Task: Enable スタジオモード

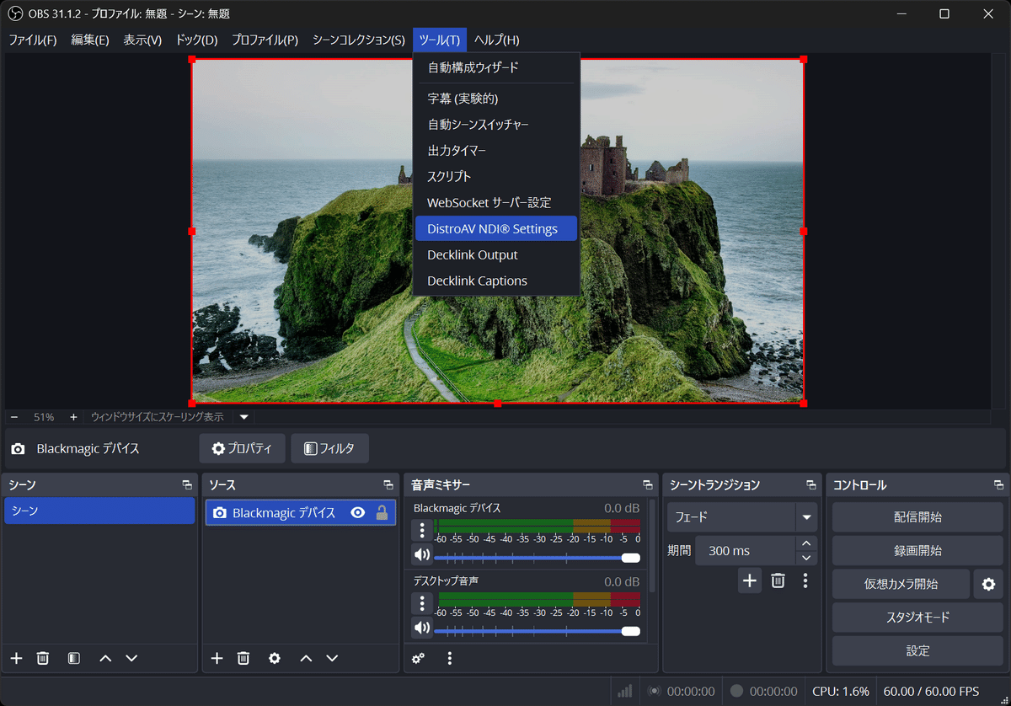Action: tap(917, 617)
